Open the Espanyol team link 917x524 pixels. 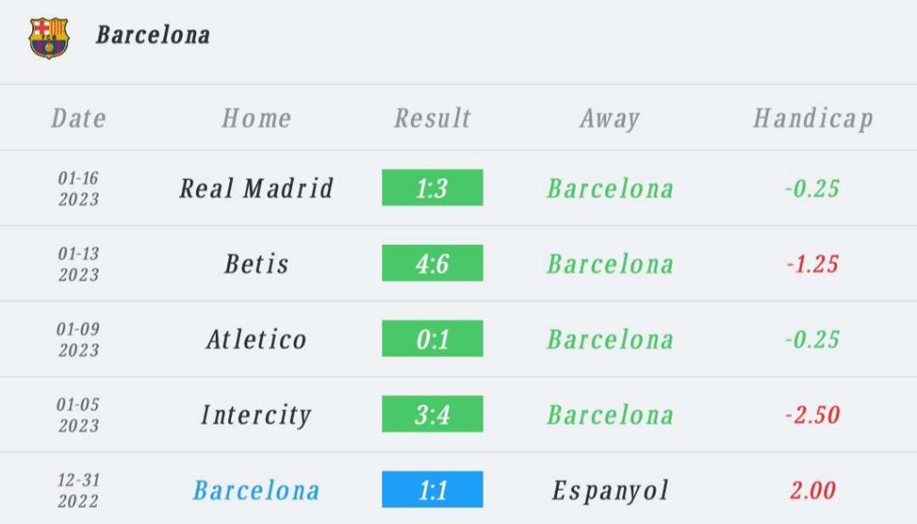click(x=610, y=490)
